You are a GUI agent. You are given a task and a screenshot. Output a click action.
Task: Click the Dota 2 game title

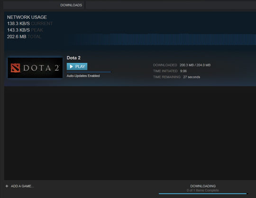(x=73, y=58)
